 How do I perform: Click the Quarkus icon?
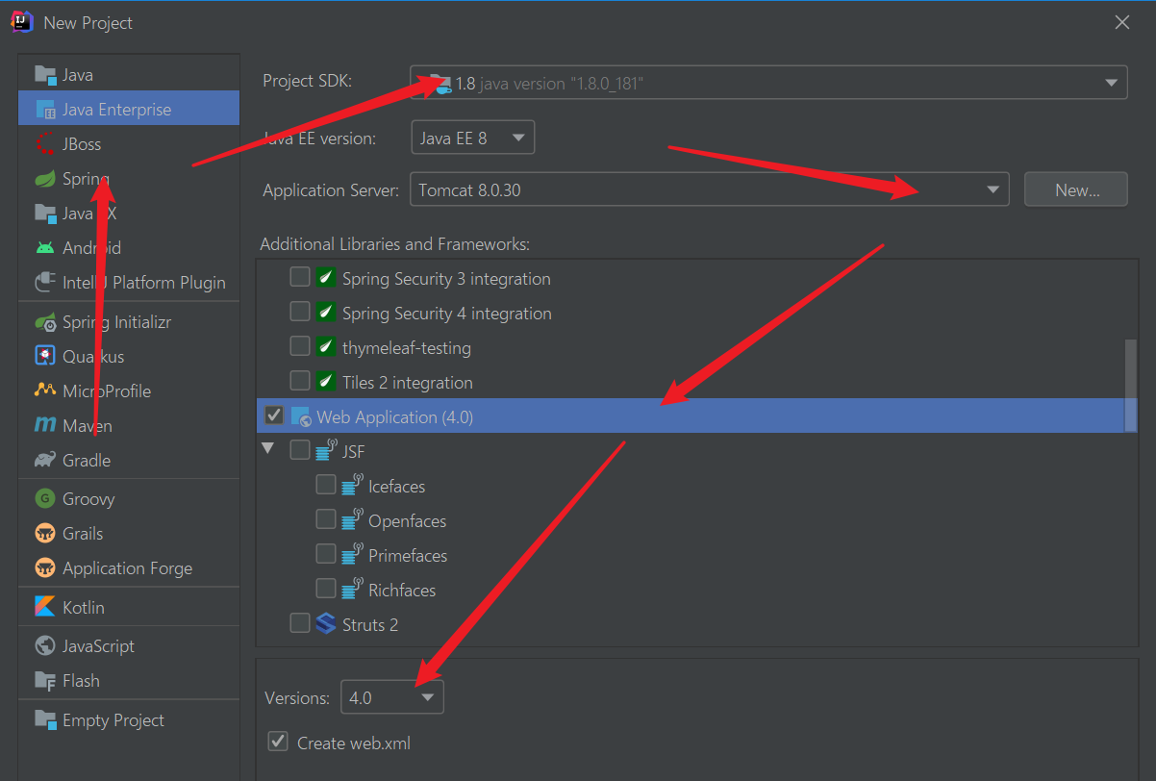click(45, 356)
